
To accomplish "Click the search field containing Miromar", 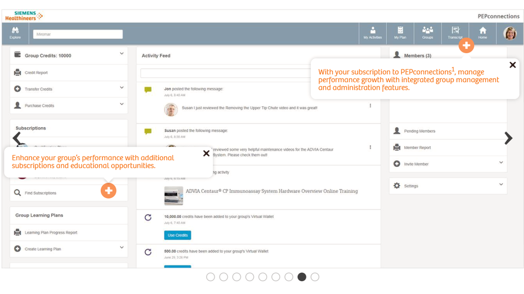I will pyautogui.click(x=78, y=34).
